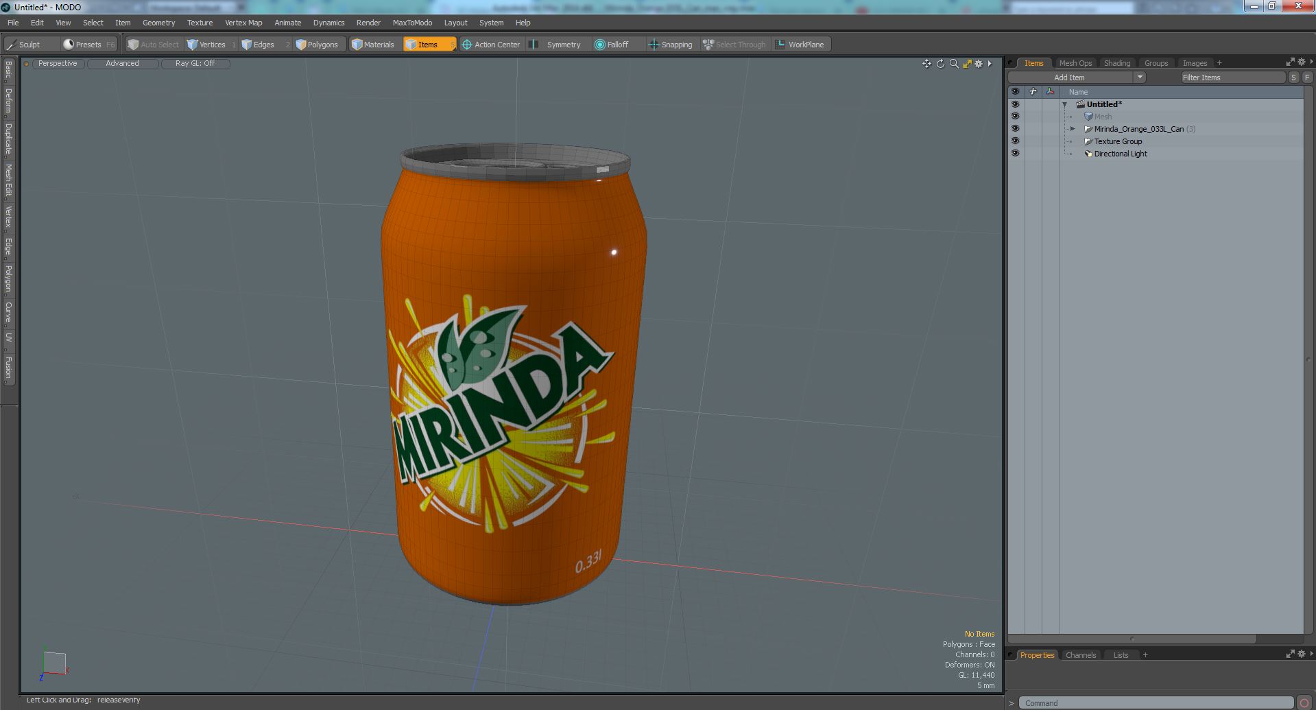1316x710 pixels.
Task: Click the Properties panel expand icon
Action: pyautogui.click(x=1290, y=654)
